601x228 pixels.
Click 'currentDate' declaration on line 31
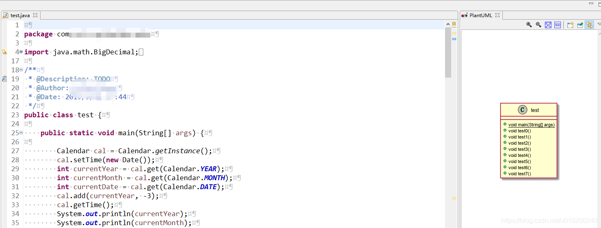point(96,187)
